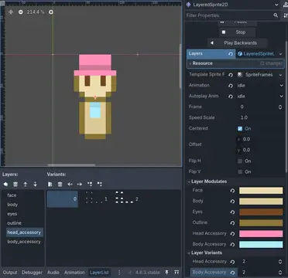This screenshot has width=288, height=278.
Task: Open the Output bottom panel tab
Action: coord(10,273)
